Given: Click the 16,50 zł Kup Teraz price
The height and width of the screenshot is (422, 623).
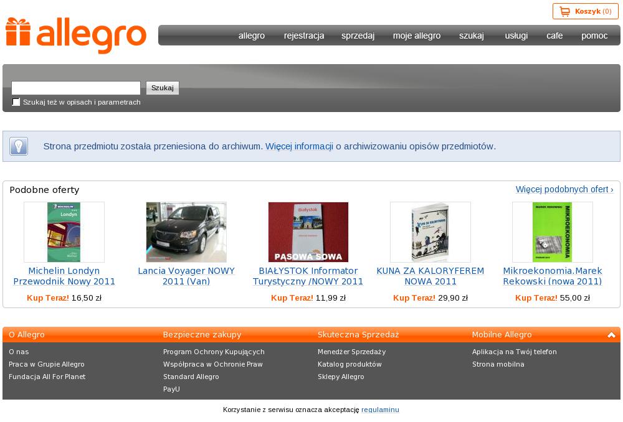Looking at the screenshot, I should pos(64,298).
